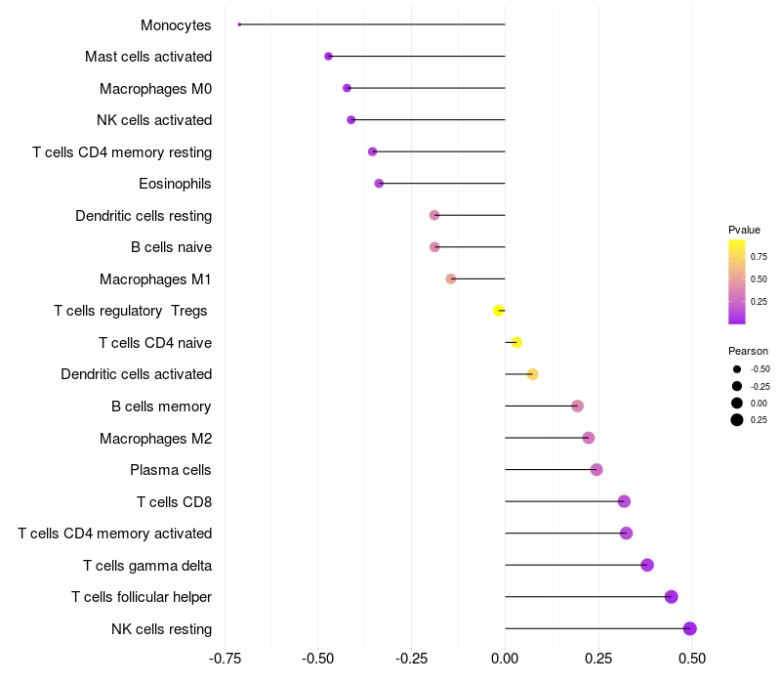This screenshot has width=781, height=684.
Task: Click the -0.50 x-axis tick label
Action: 318,659
